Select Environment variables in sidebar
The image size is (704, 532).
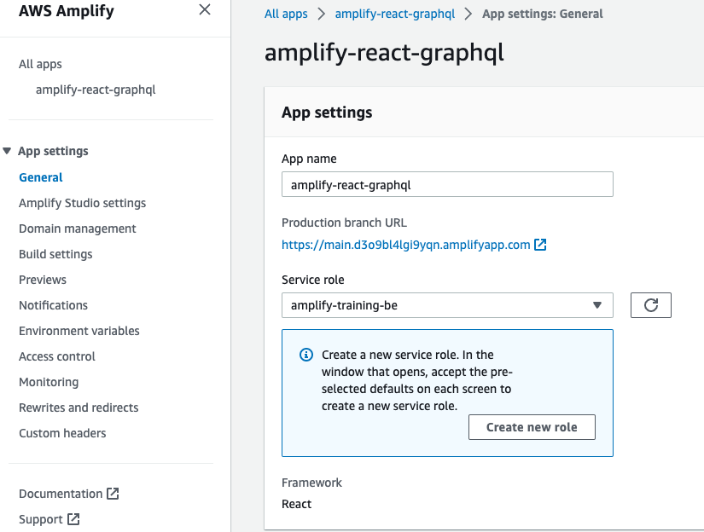79,331
